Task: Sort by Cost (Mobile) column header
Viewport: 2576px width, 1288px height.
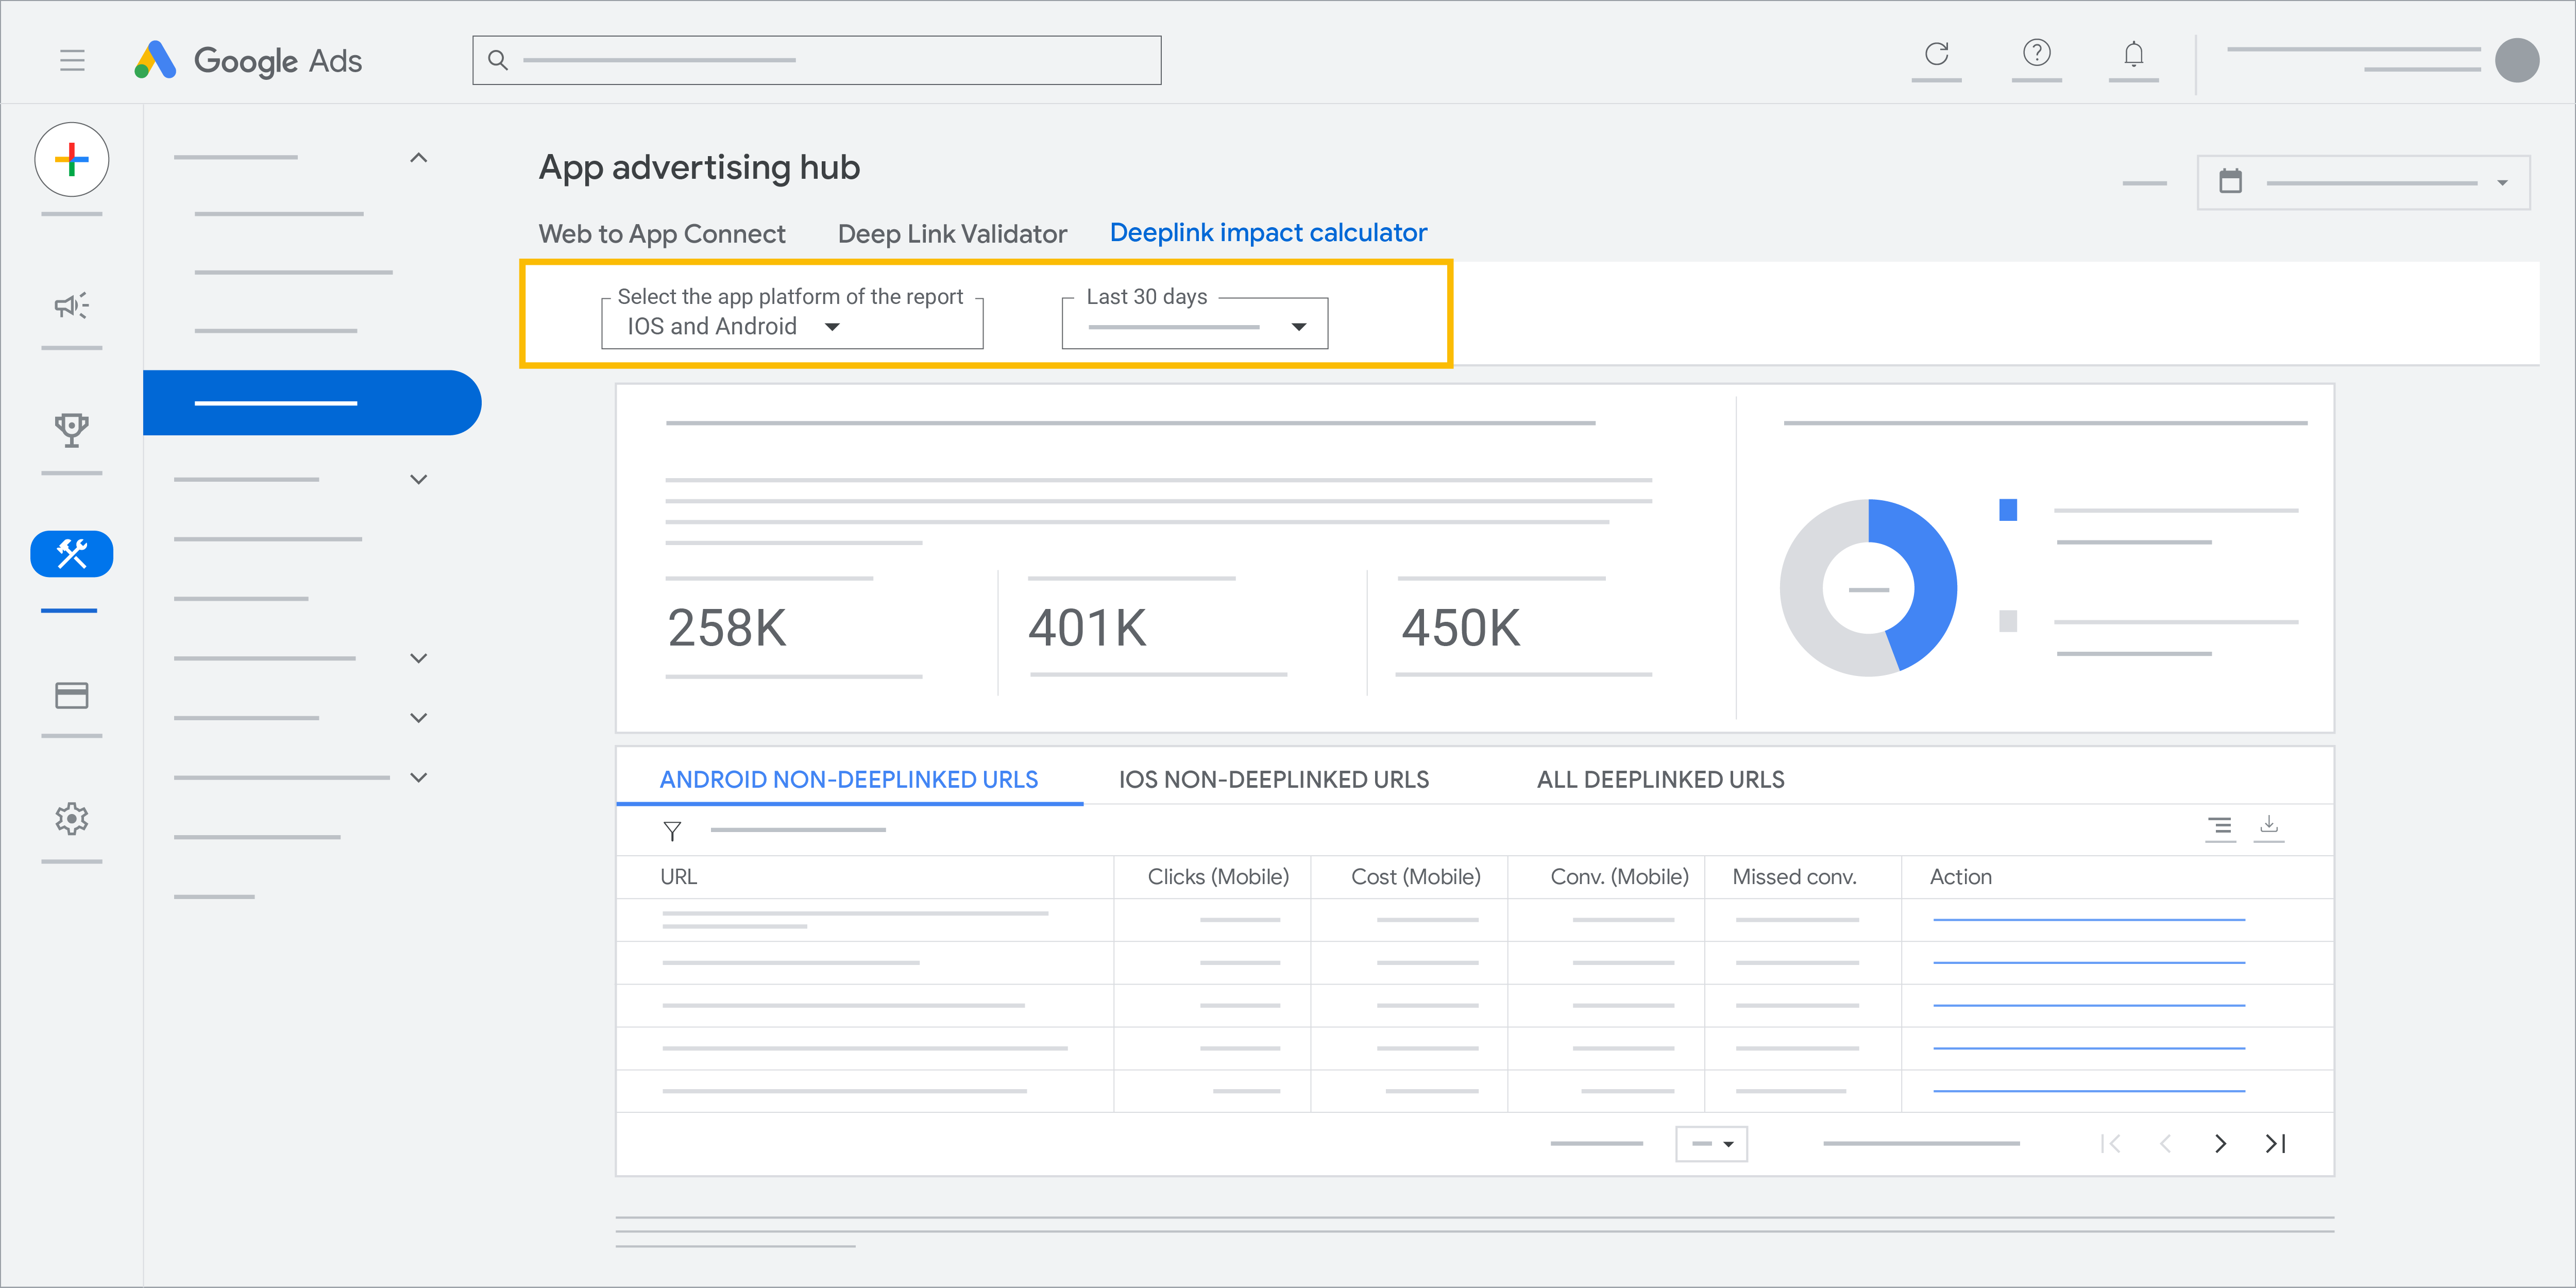Action: coord(1415,877)
